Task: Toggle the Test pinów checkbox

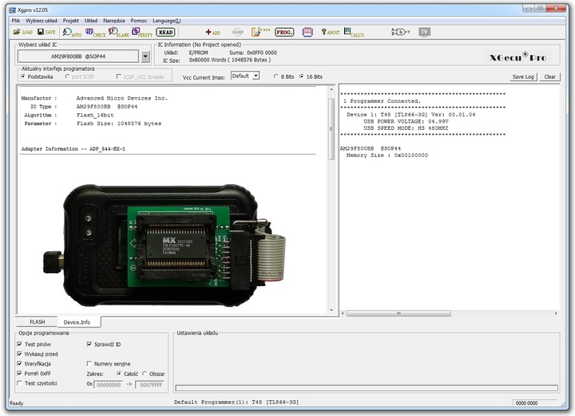Action: (34, 344)
